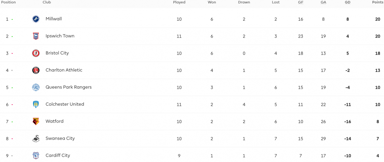The height and width of the screenshot is (162, 384).
Task: Open the Queens Park Rangers crest
Action: 36,87
